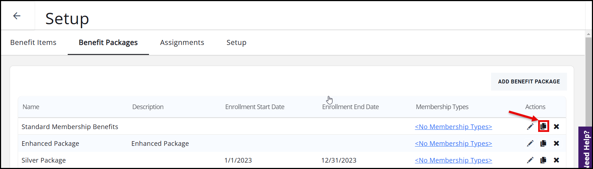593x169 pixels.
Task: Remove the Enhanced Package row
Action: point(556,143)
